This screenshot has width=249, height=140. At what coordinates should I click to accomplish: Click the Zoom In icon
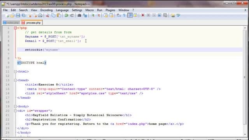93,16
